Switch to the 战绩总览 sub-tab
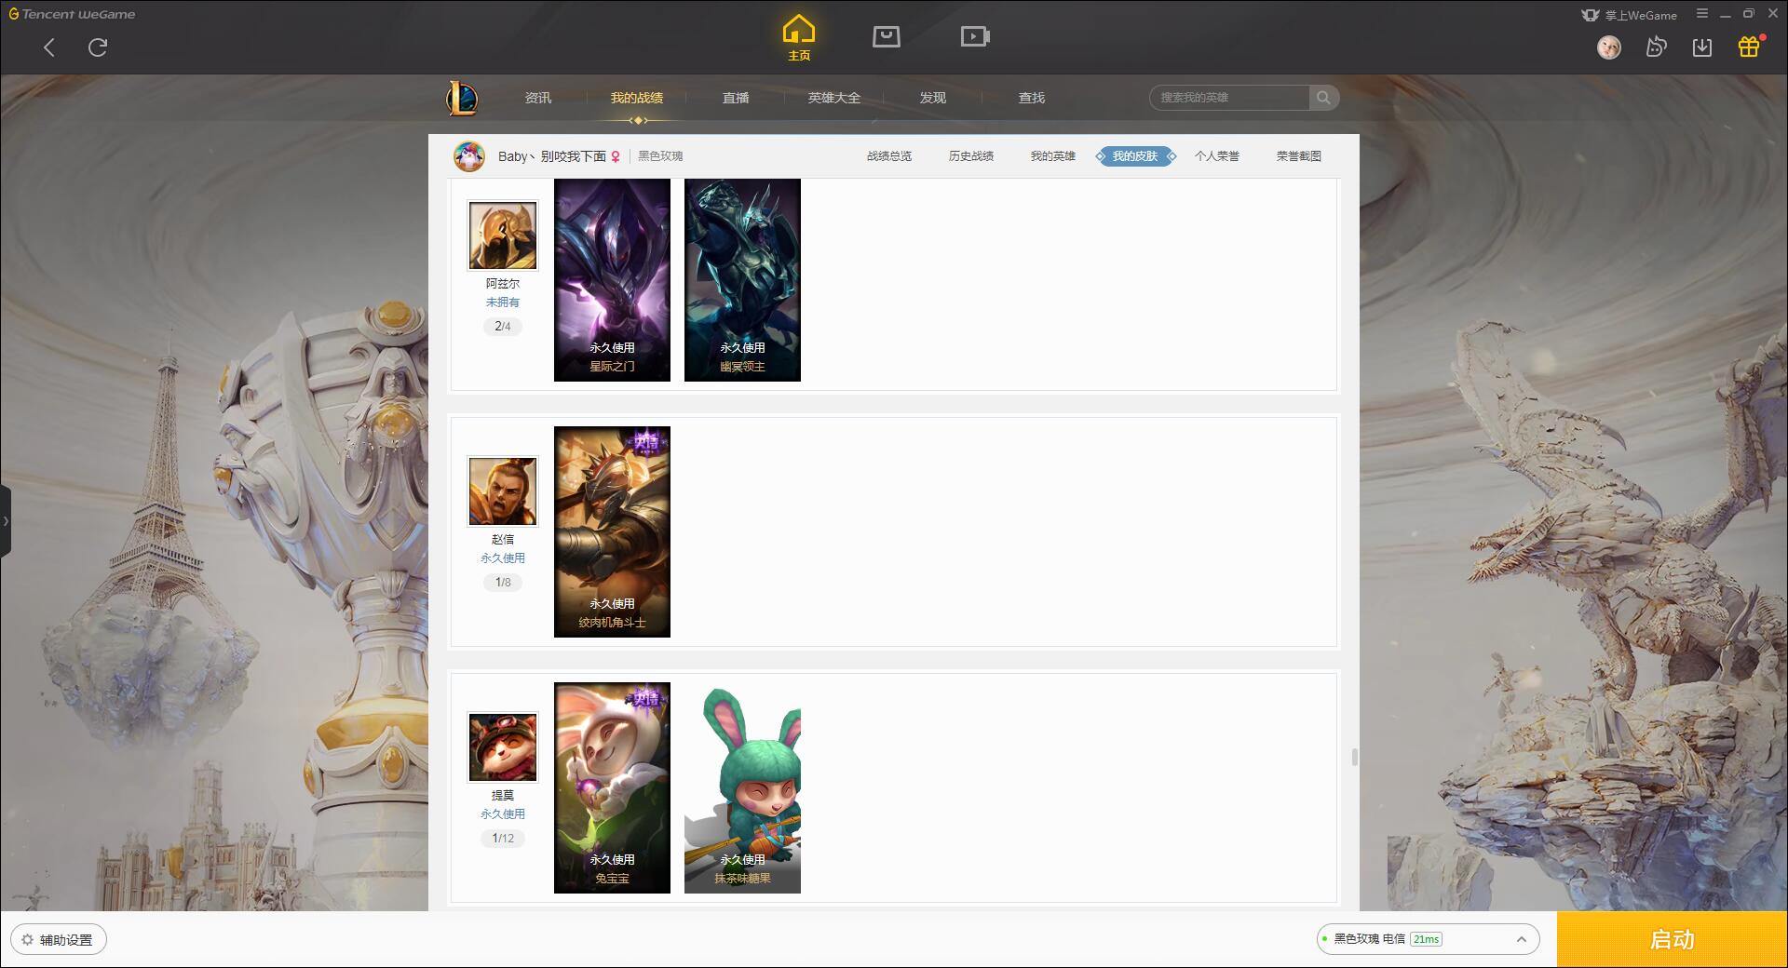This screenshot has width=1788, height=968. click(x=889, y=156)
